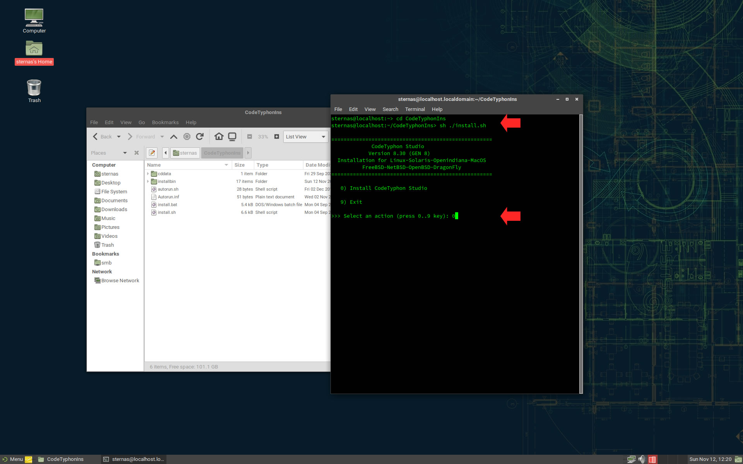The width and height of the screenshot is (743, 464).
Task: Open Bookmarks menu in file manager
Action: pos(165,122)
